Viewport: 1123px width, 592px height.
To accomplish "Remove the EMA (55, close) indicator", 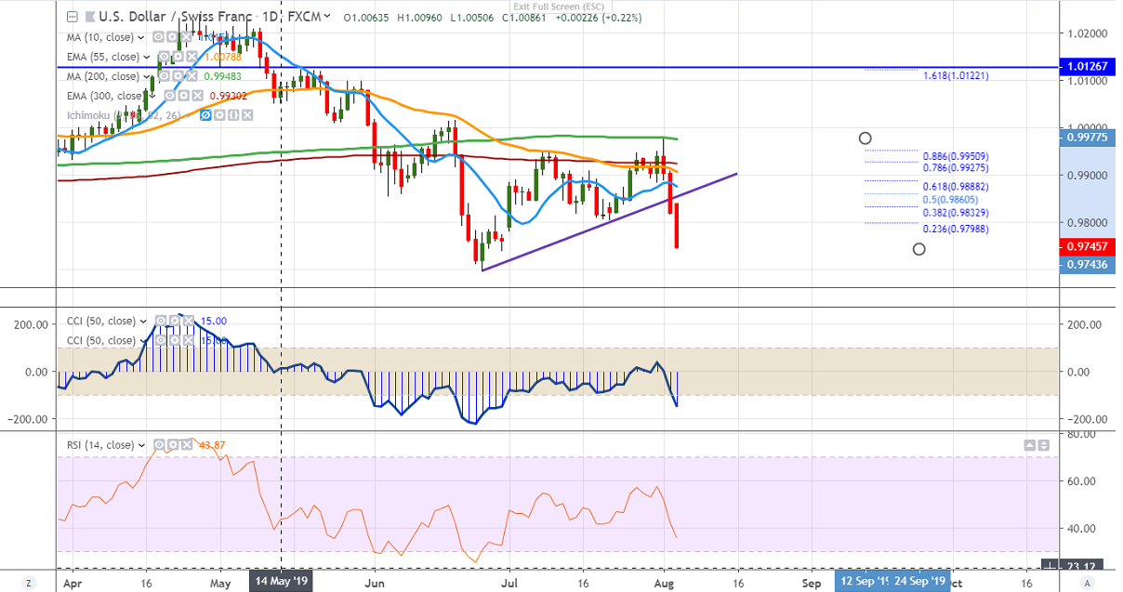I will [x=192, y=57].
